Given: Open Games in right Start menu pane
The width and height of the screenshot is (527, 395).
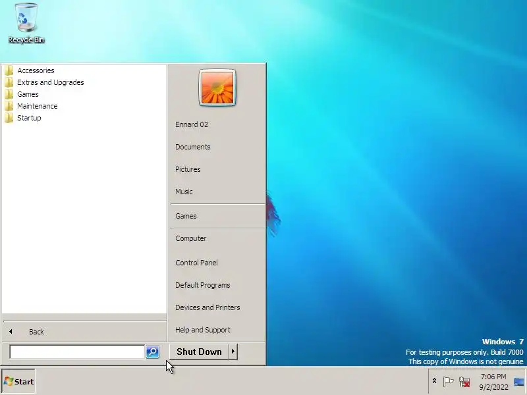Looking at the screenshot, I should click(x=186, y=216).
